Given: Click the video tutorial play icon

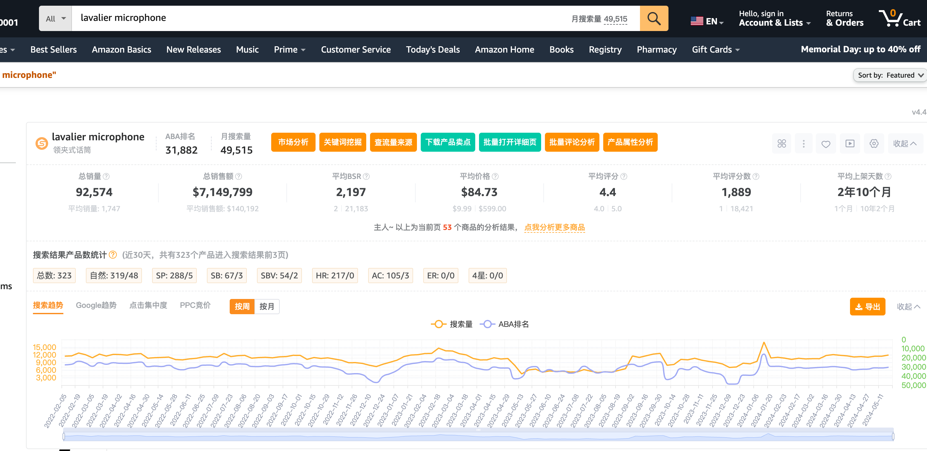Looking at the screenshot, I should coord(850,143).
